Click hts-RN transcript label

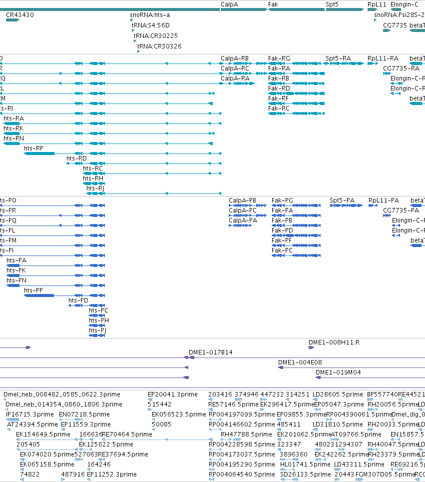tap(14, 138)
